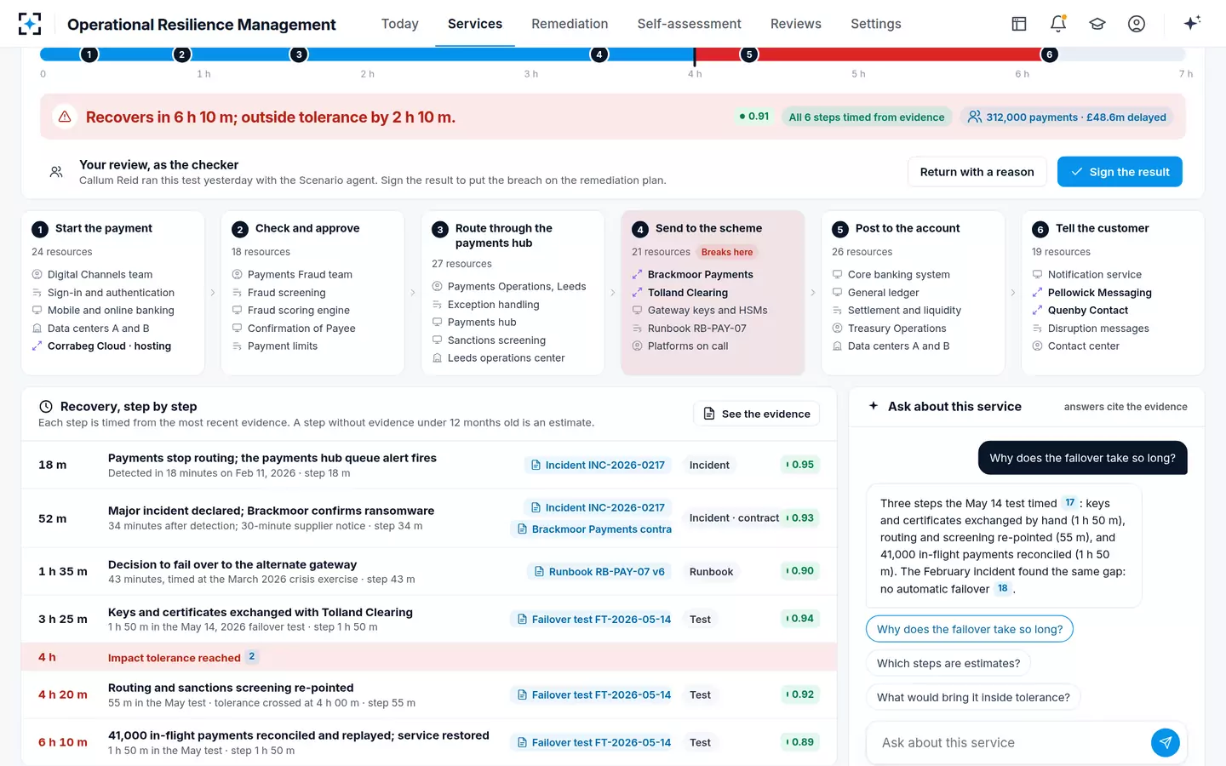Go to the Self-assessment tab
Image resolution: width=1226 pixels, height=766 pixels.
click(690, 24)
